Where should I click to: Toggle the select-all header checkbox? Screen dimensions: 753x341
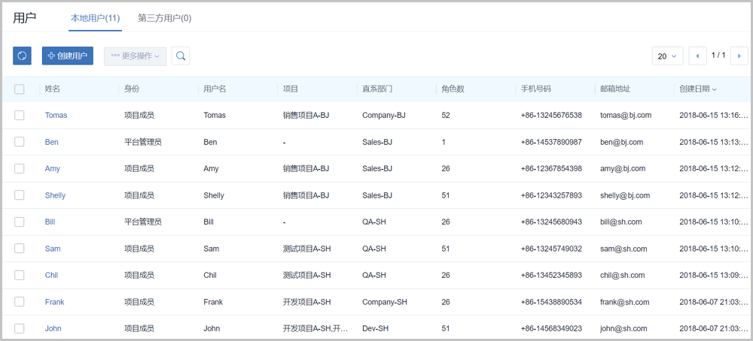20,89
